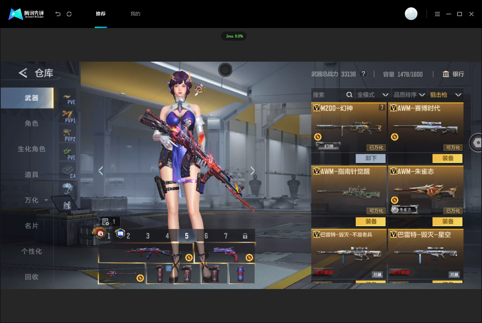
Task: Rotate character with the left arrow
Action: [101, 171]
